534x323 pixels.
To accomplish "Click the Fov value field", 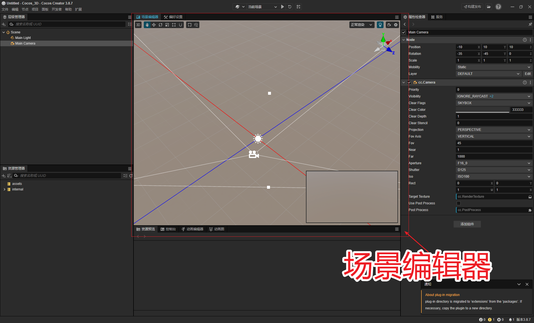I will coord(494,143).
